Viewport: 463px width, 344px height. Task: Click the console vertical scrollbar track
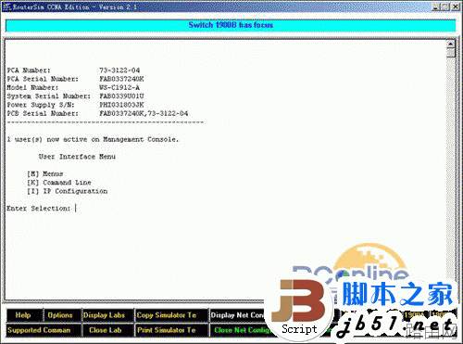coord(451,173)
